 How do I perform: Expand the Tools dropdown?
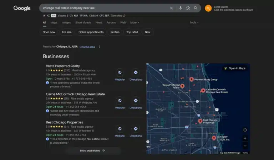click(194, 22)
